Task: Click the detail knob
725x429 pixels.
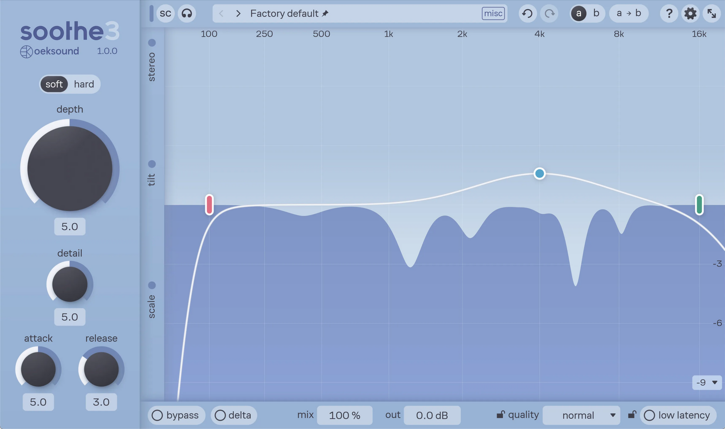Action: coord(70,284)
